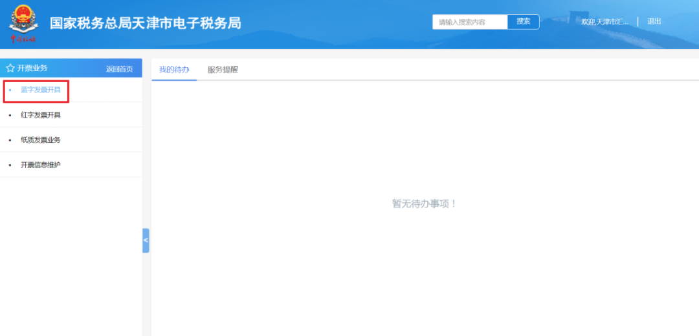Switch to the 服务提醒 tab
The image size is (699, 336).
coord(223,70)
